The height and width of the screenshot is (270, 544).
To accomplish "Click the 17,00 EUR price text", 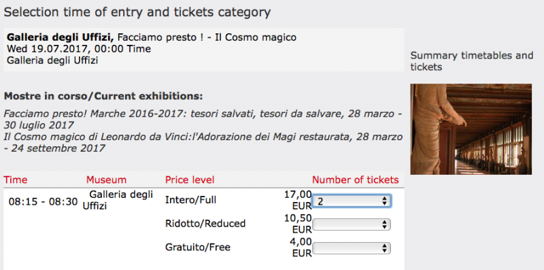I will coord(298,200).
